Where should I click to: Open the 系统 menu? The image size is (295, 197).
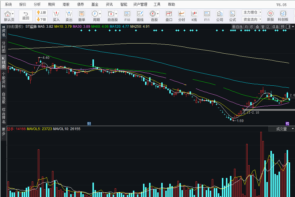8,4
